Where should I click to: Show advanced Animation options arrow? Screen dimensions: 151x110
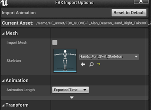point(72,97)
